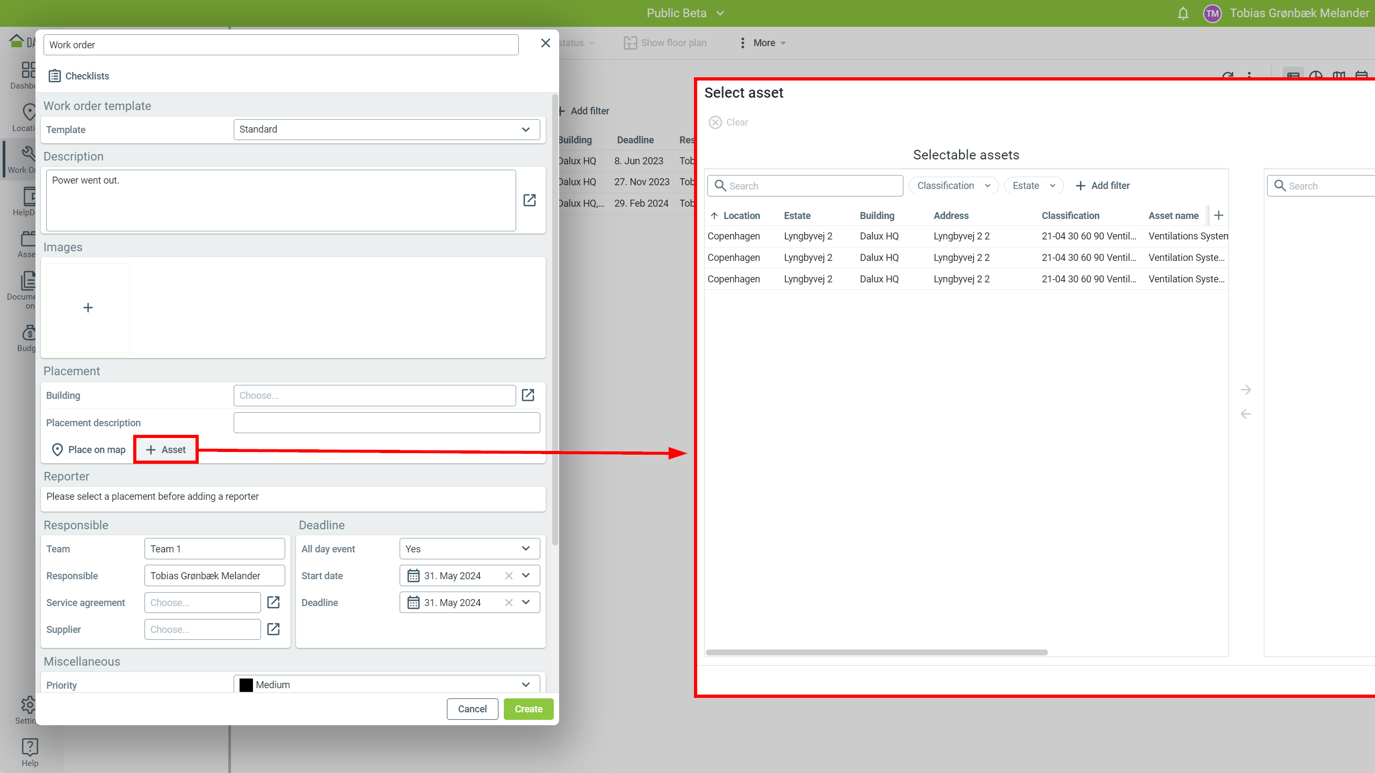
Task: Expand the All day event dropdown
Action: 469,549
